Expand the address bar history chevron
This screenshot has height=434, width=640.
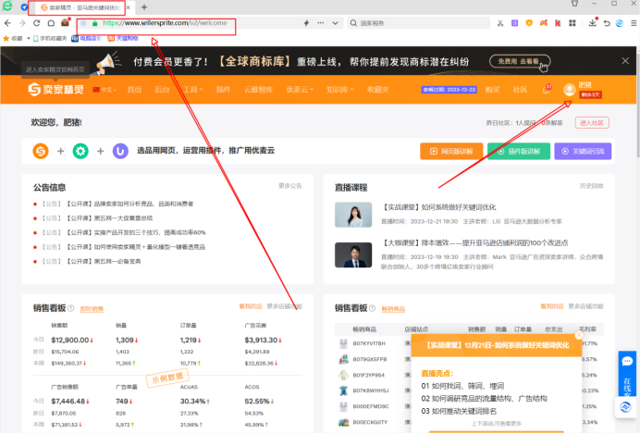(335, 23)
